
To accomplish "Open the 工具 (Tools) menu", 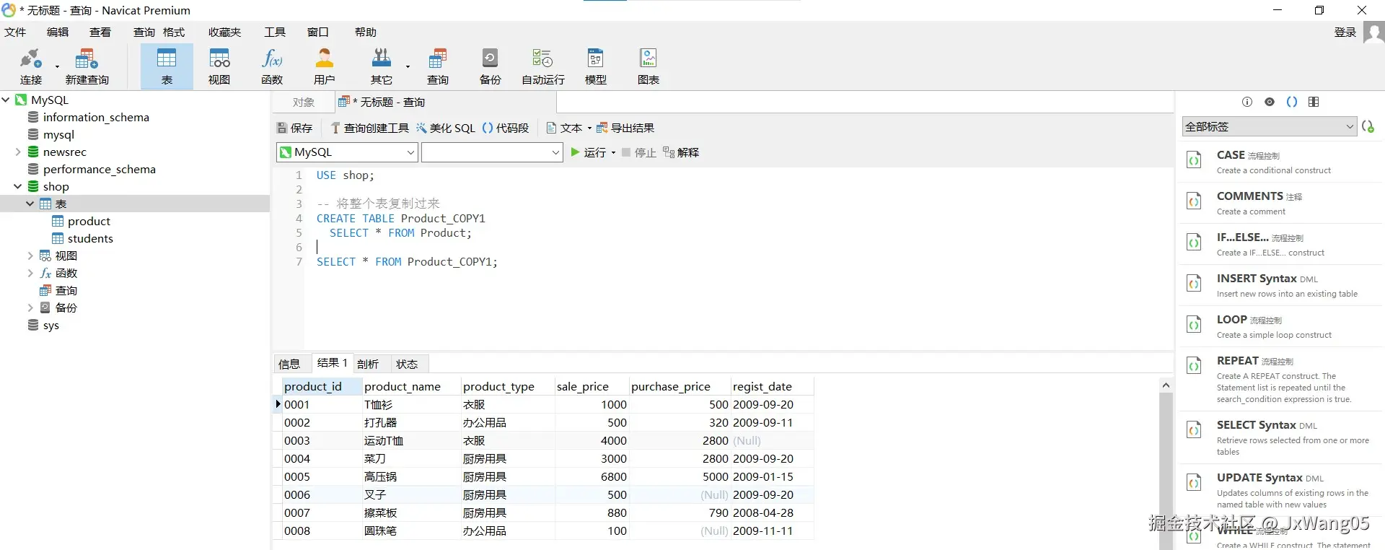I will coord(275,32).
